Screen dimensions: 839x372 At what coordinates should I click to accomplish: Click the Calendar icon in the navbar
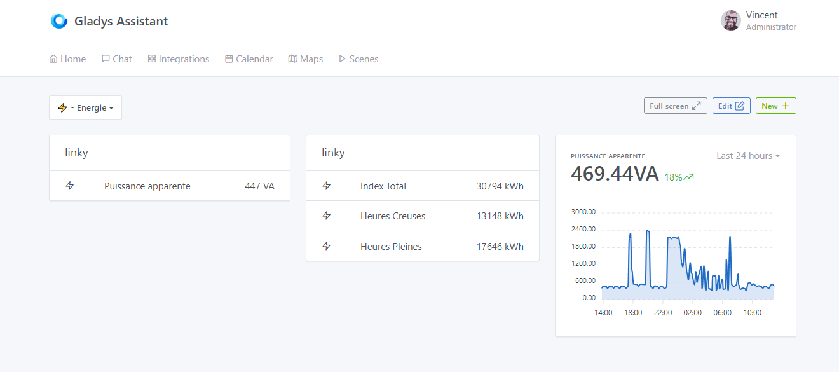click(229, 59)
